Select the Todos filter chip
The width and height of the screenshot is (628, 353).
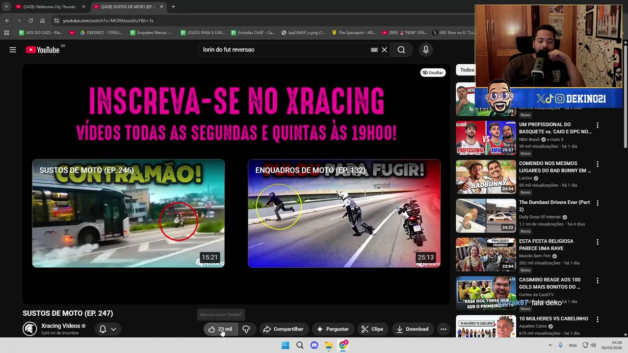click(x=467, y=70)
